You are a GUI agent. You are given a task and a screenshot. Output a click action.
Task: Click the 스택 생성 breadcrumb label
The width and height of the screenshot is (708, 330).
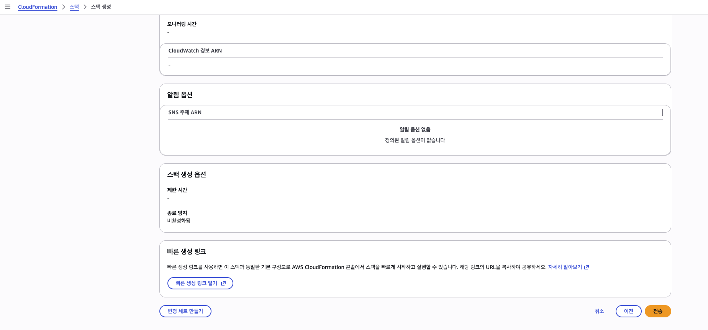tap(100, 7)
